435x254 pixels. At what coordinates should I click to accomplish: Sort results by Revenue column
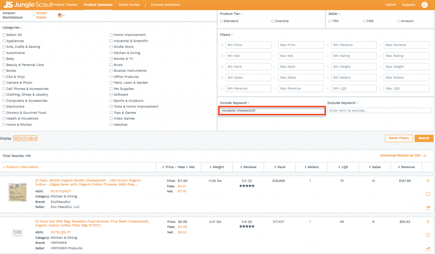[x=407, y=167]
